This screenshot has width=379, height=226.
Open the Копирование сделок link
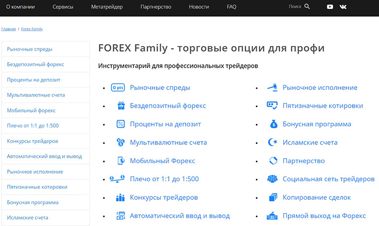click(x=316, y=198)
